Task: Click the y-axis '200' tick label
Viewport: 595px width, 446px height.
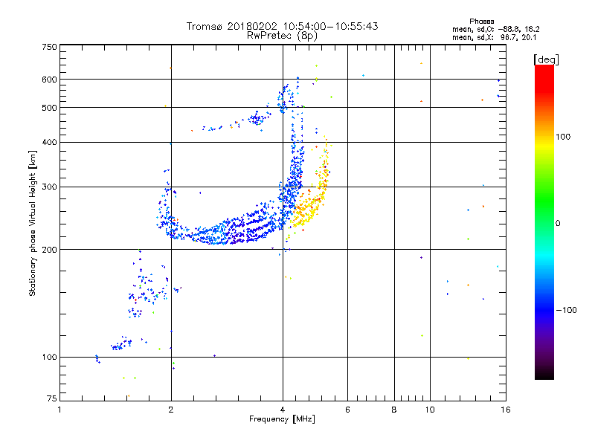Action: [49, 250]
